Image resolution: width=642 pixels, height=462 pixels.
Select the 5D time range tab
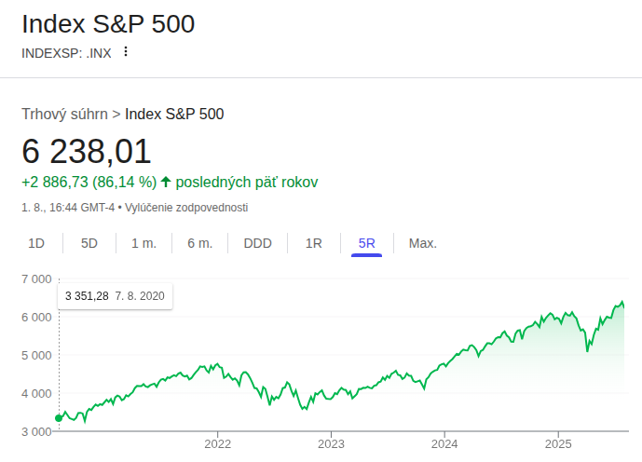[89, 243]
